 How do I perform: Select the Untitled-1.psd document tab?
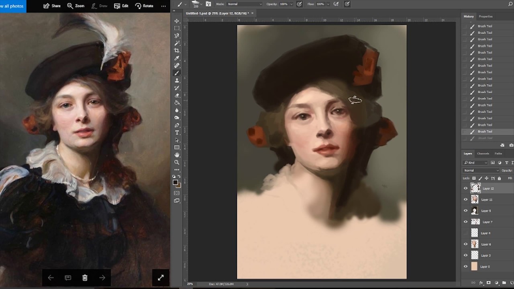(x=219, y=13)
